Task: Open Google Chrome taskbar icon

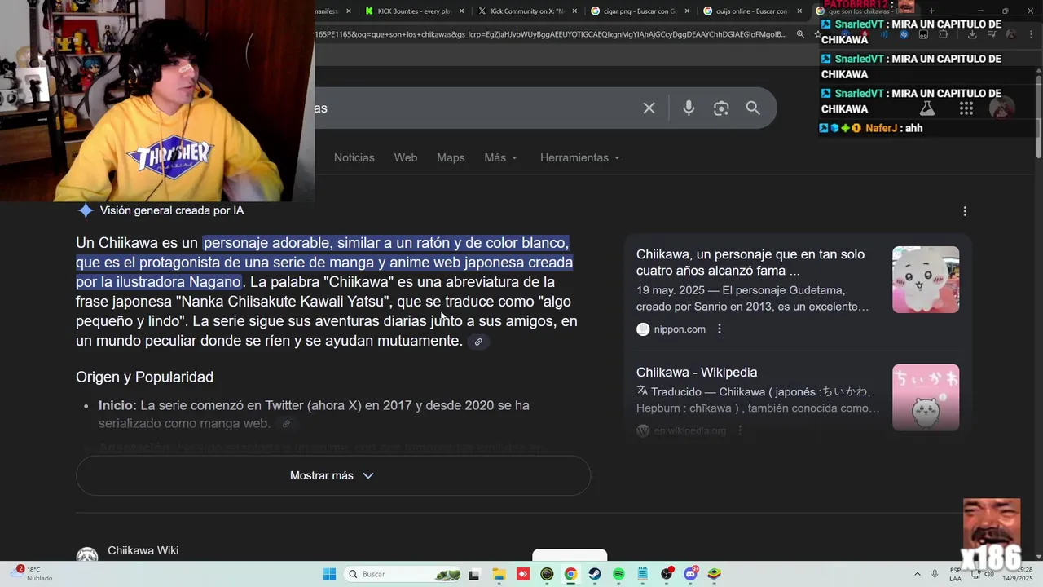Action: pyautogui.click(x=570, y=574)
